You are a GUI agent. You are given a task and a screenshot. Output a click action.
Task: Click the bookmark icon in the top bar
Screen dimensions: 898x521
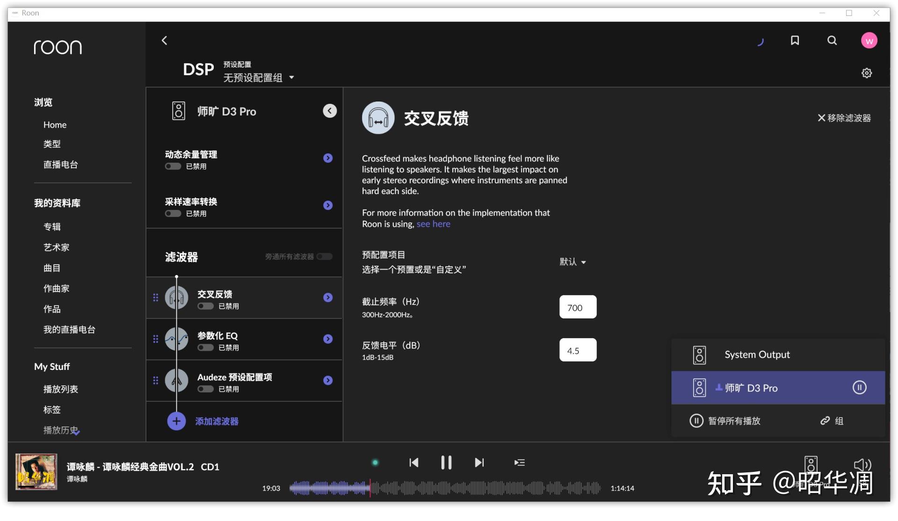coord(795,41)
